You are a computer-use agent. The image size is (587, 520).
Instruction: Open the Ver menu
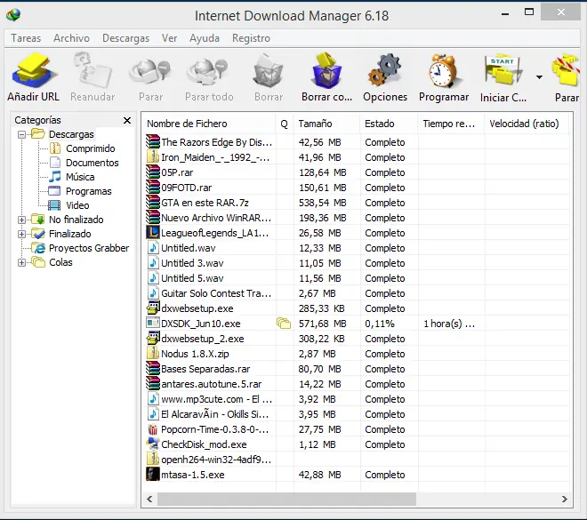coord(169,38)
